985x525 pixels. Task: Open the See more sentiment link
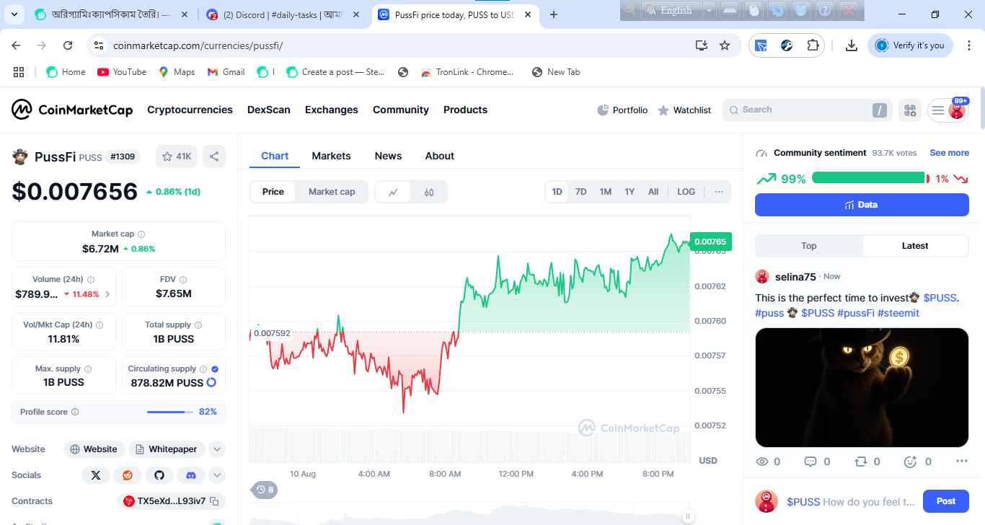[949, 153]
